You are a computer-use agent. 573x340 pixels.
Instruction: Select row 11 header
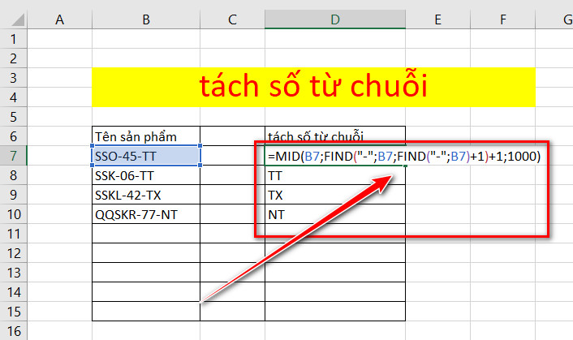click(14, 234)
